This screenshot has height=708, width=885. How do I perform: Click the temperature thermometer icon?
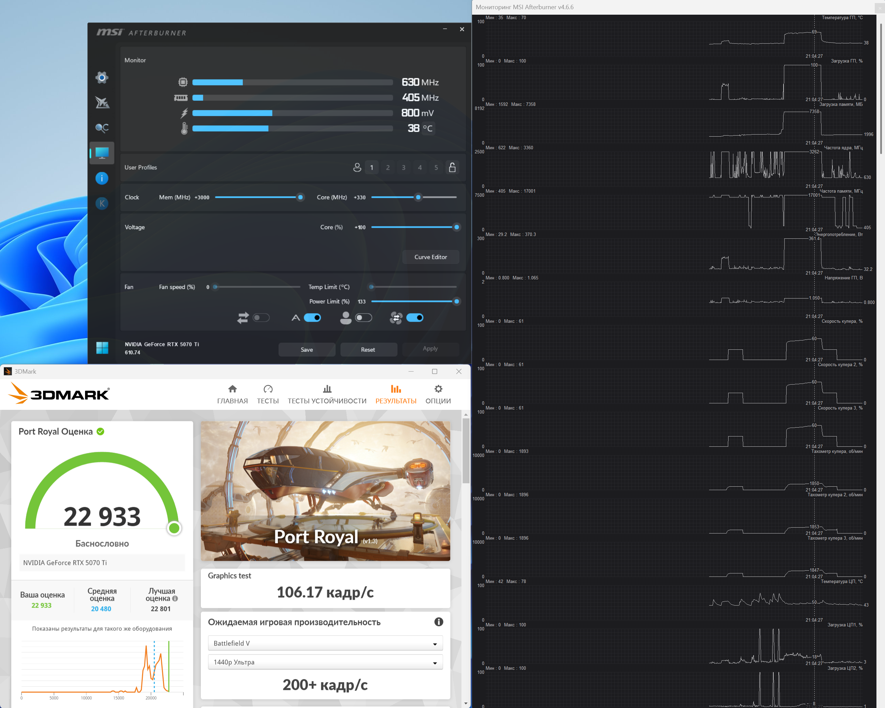(x=184, y=128)
